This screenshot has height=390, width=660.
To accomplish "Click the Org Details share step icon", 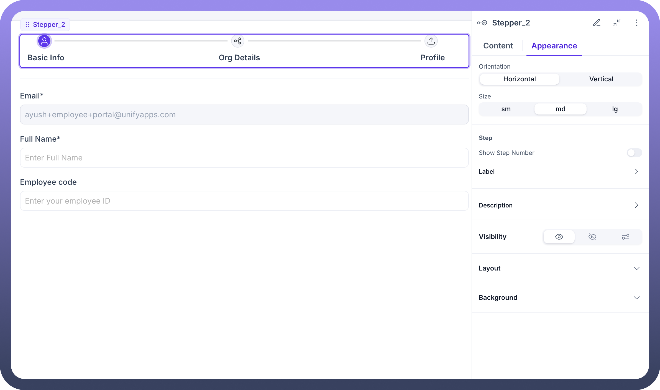I will click(x=237, y=41).
